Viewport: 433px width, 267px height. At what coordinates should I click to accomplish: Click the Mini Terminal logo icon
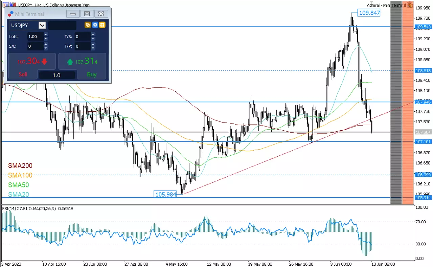(10, 14)
